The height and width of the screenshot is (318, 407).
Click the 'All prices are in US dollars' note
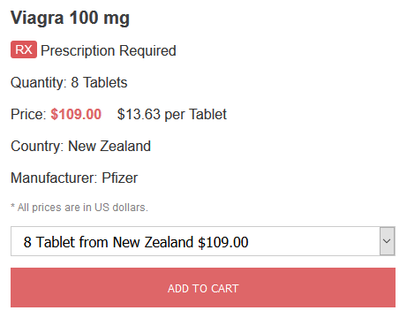pyautogui.click(x=79, y=208)
